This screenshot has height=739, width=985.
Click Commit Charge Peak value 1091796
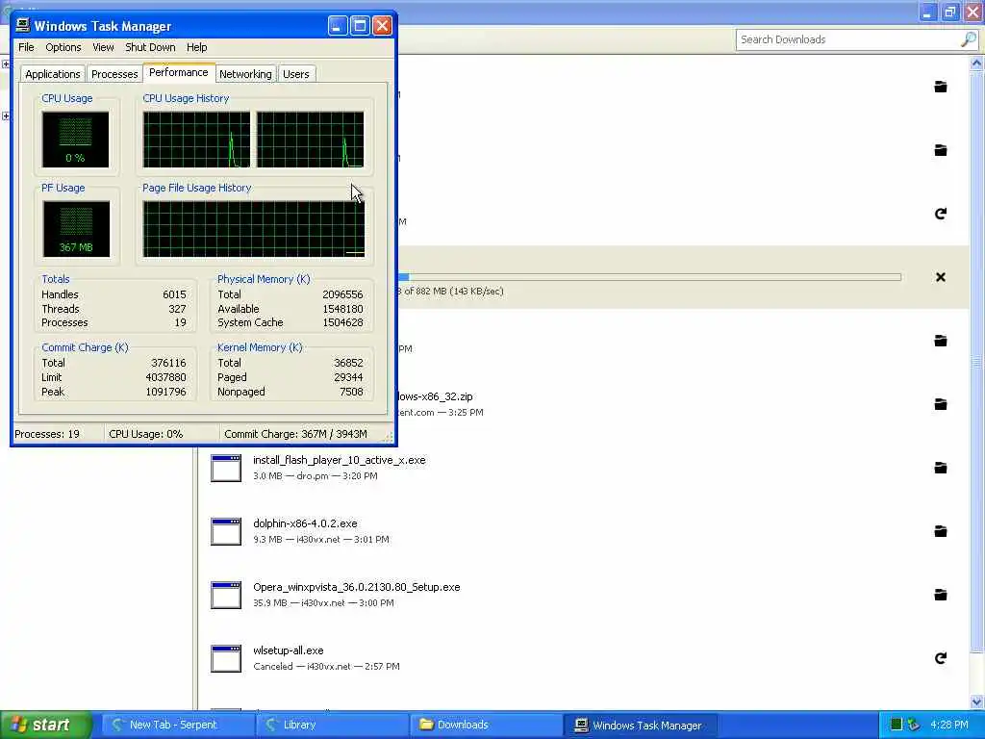165,393
